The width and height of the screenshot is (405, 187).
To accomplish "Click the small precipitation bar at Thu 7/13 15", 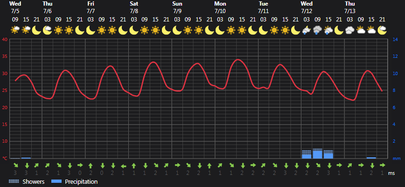I will click(371, 158).
